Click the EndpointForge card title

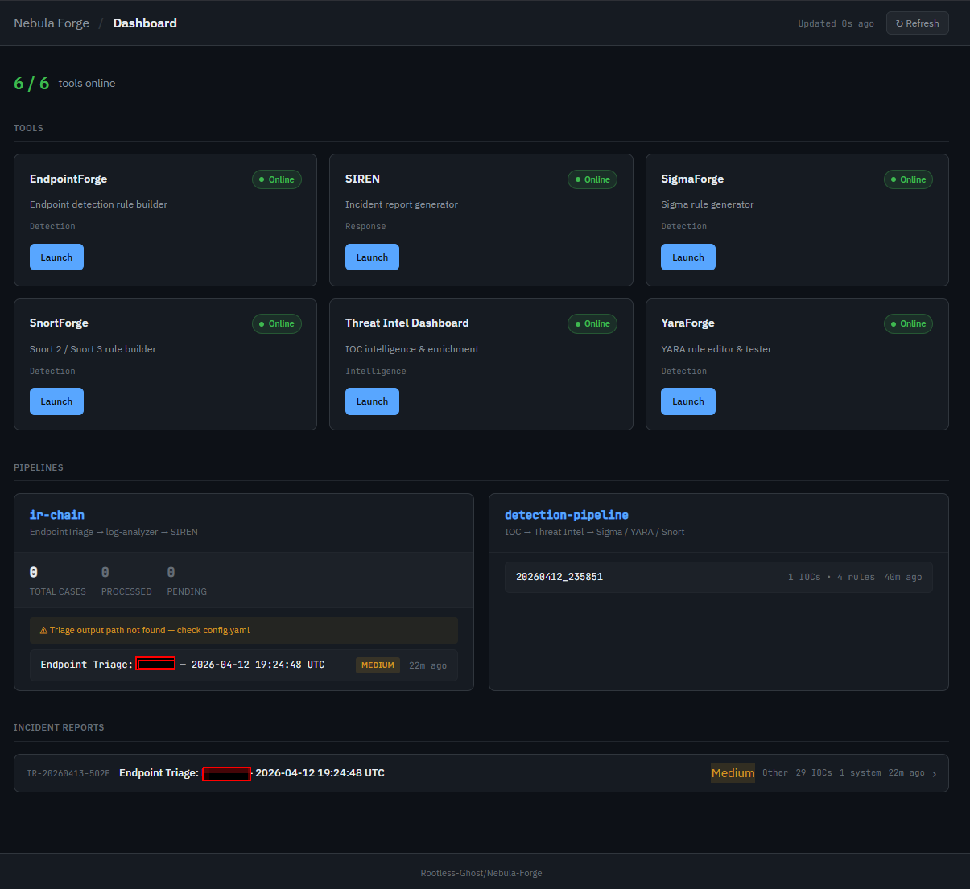[68, 179]
